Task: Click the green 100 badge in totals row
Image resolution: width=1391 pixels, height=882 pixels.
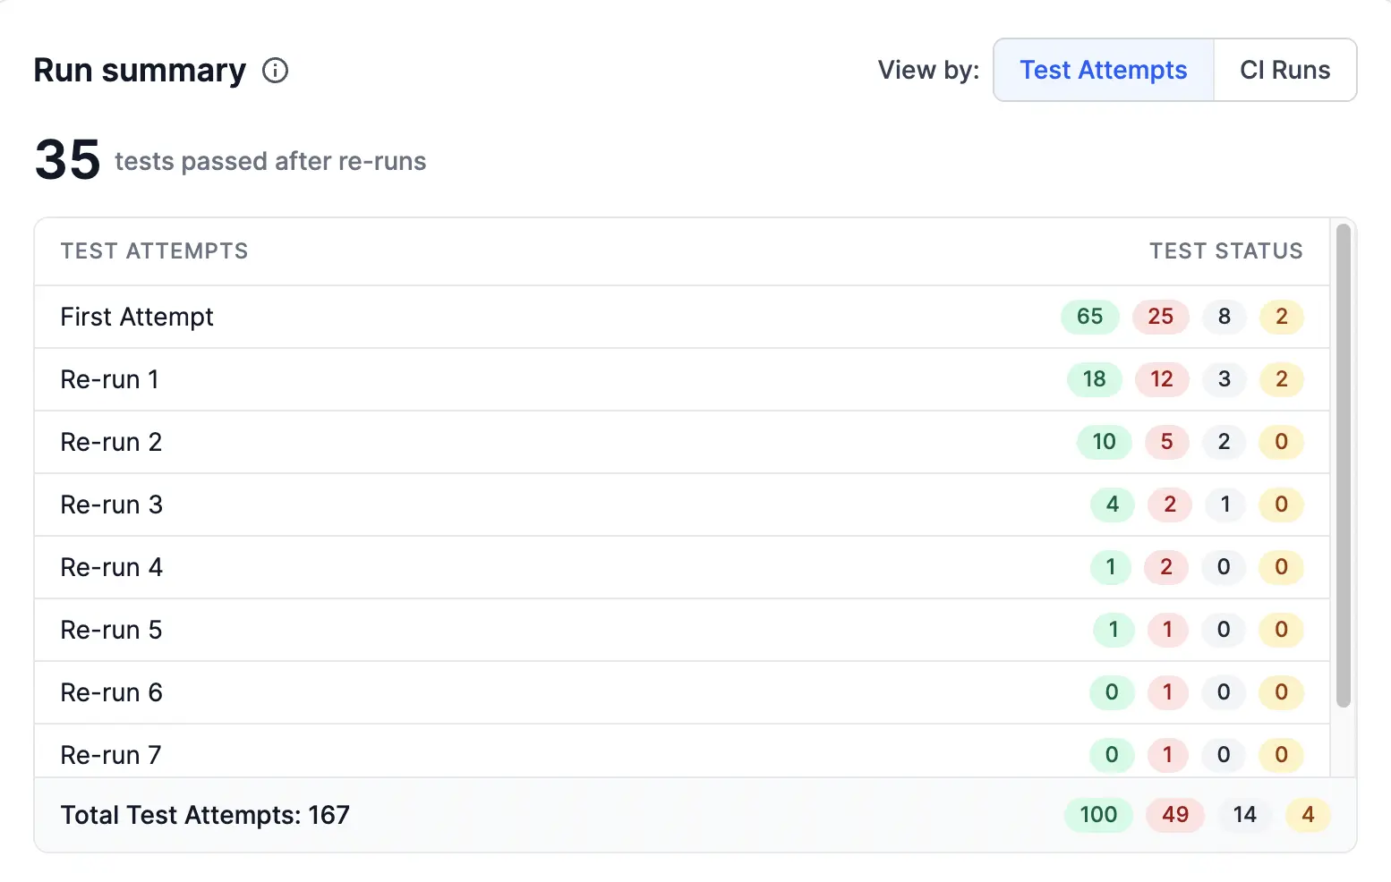Action: pyautogui.click(x=1098, y=815)
